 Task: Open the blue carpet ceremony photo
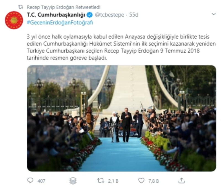[122, 118]
